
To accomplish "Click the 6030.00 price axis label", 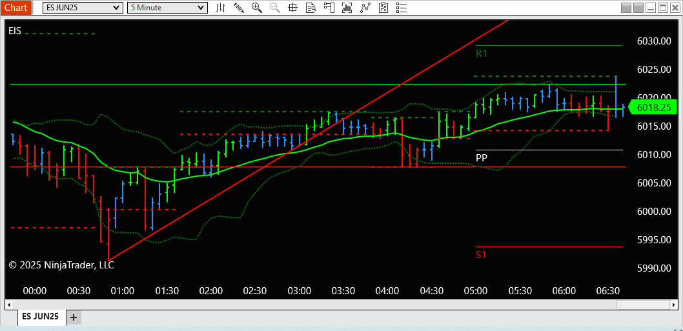I will [653, 41].
